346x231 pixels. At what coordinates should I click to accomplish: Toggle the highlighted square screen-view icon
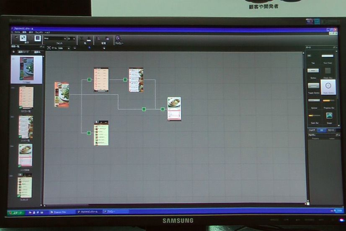(x=38, y=38)
